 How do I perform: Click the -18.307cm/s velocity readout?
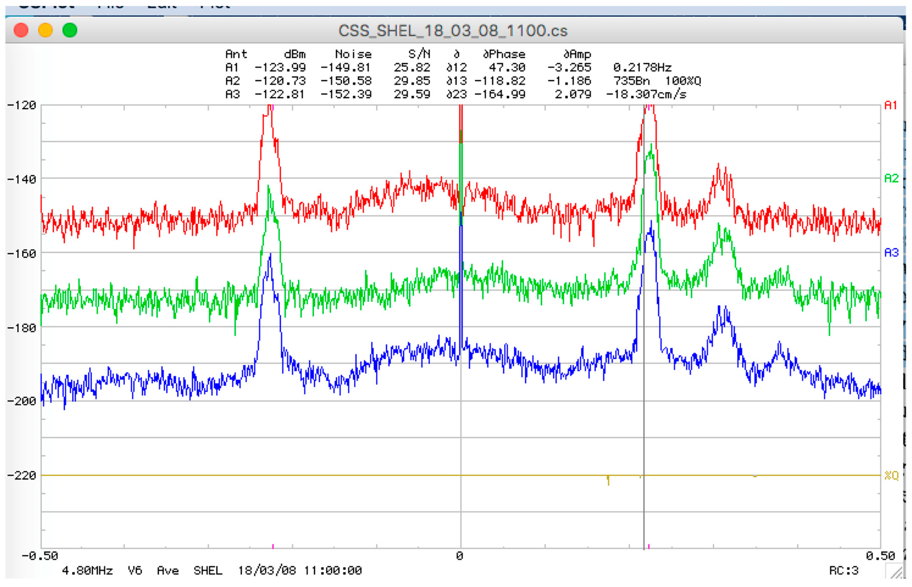646,94
